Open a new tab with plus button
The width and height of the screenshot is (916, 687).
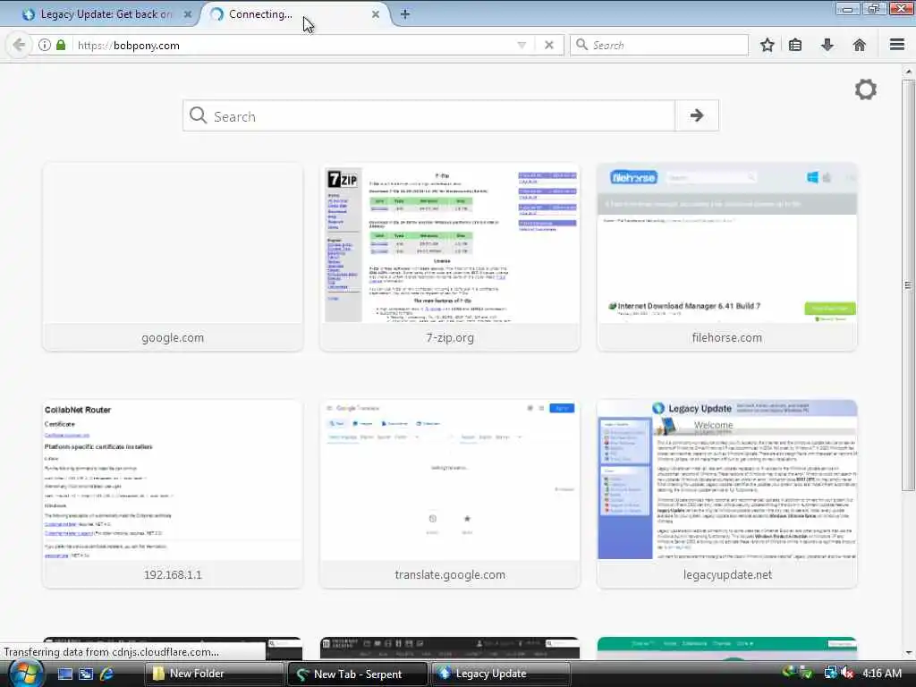point(405,14)
